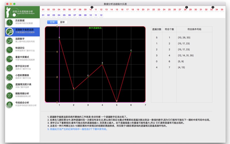The width and height of the screenshot is (230, 144).
Task: Click the 历史数据 menu label
Action: (x=20, y=20)
